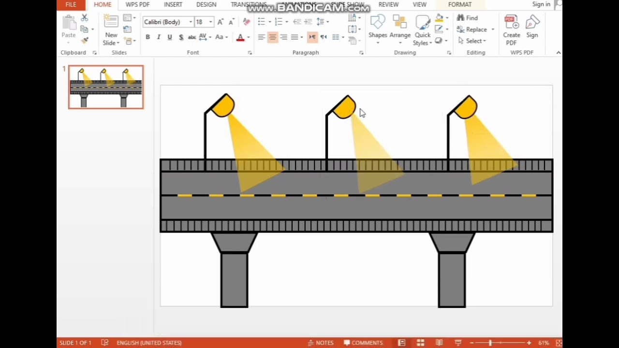
Task: Click ENGLISH (UNITED STATES) language indicator
Action: coord(149,343)
